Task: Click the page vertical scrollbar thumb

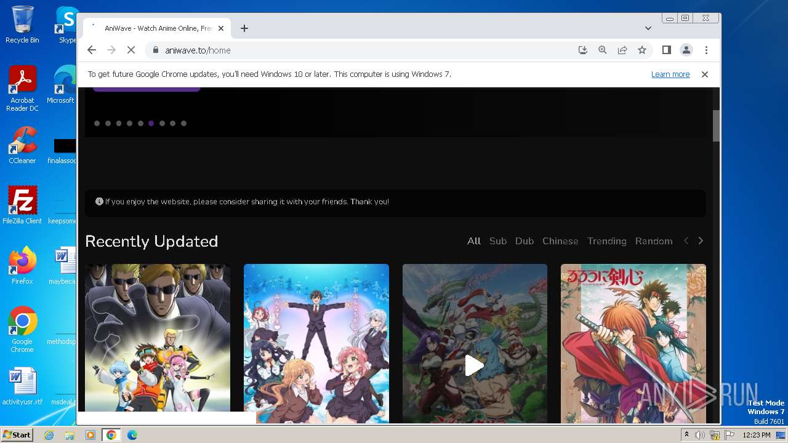Action: [x=716, y=126]
